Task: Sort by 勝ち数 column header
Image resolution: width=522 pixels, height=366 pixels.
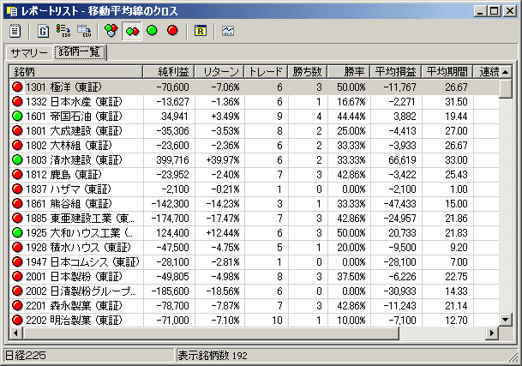Action: pos(308,72)
